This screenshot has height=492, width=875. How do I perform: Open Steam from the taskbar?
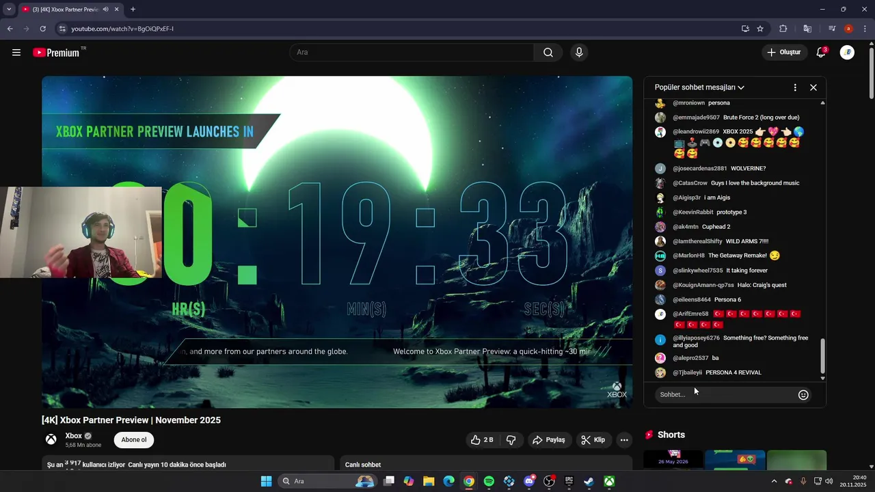click(x=589, y=481)
